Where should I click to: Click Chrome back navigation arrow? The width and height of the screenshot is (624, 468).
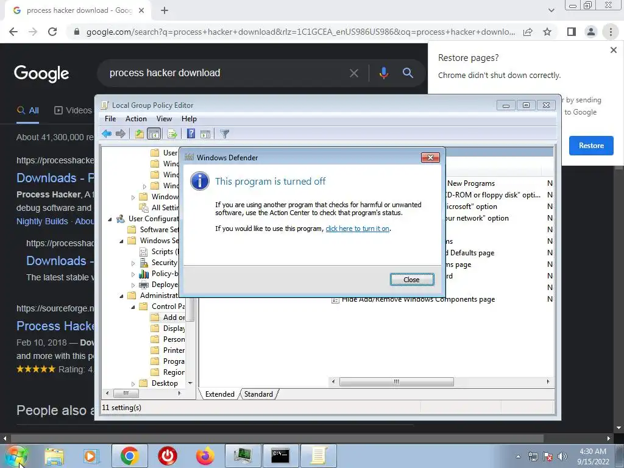point(13,32)
